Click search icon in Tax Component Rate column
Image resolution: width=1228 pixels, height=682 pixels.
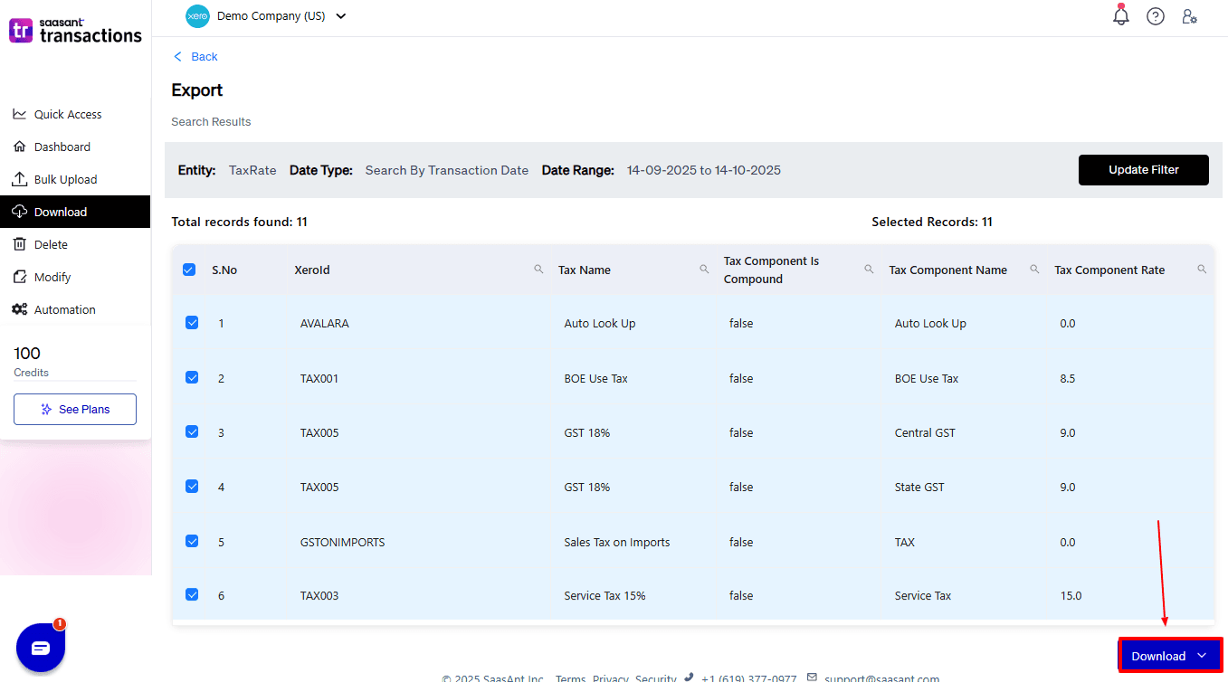coord(1202,270)
